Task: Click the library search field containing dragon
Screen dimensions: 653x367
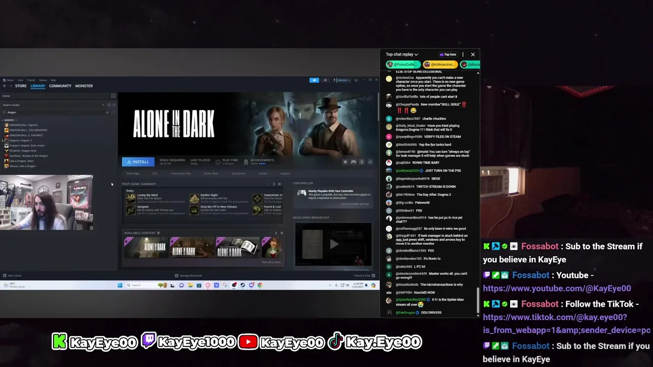Action: (x=55, y=112)
